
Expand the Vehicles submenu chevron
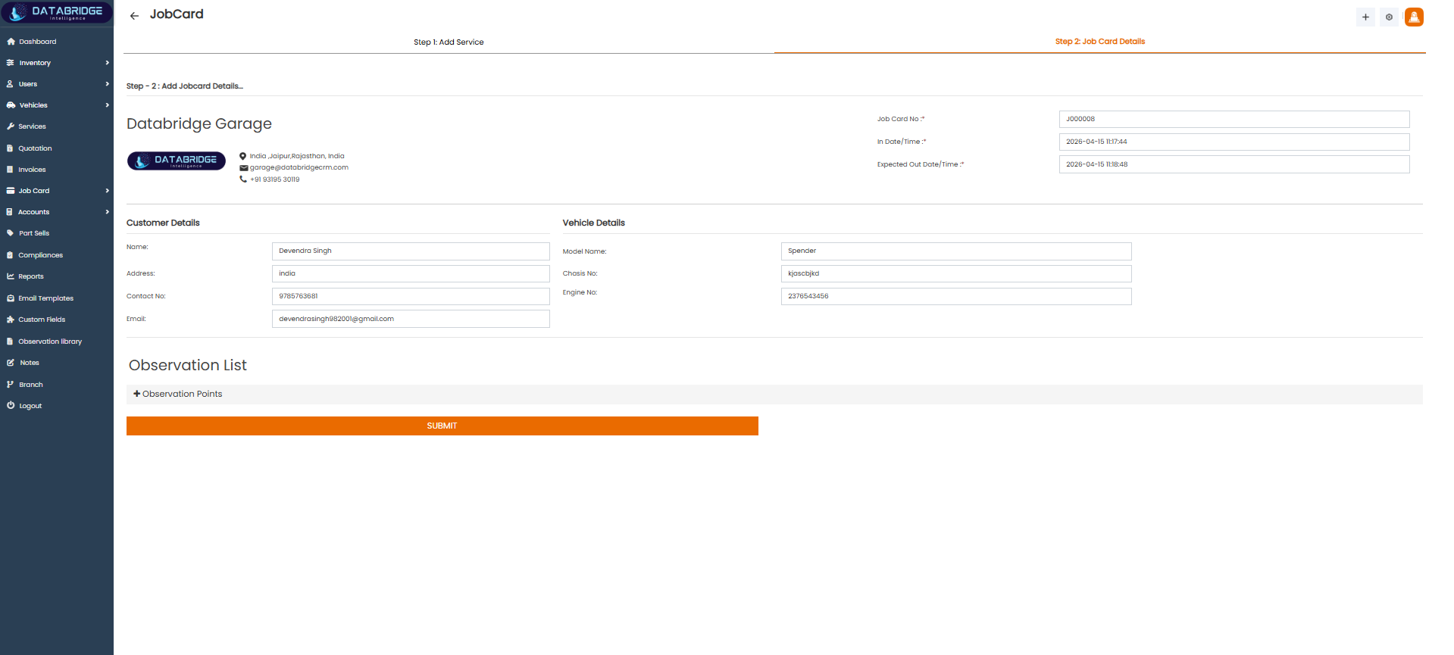pos(108,105)
